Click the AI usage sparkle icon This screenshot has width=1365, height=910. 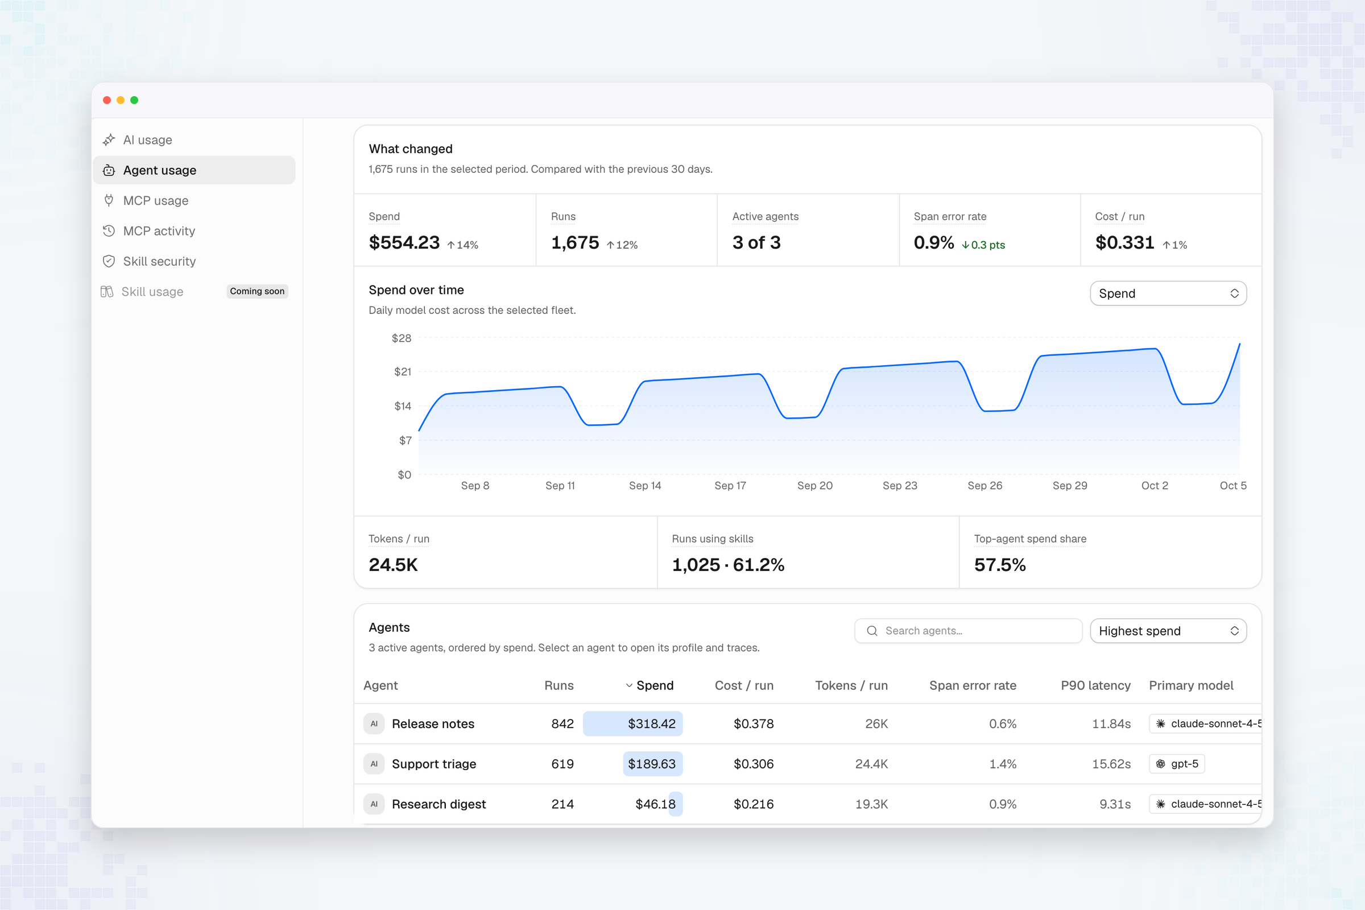point(109,140)
